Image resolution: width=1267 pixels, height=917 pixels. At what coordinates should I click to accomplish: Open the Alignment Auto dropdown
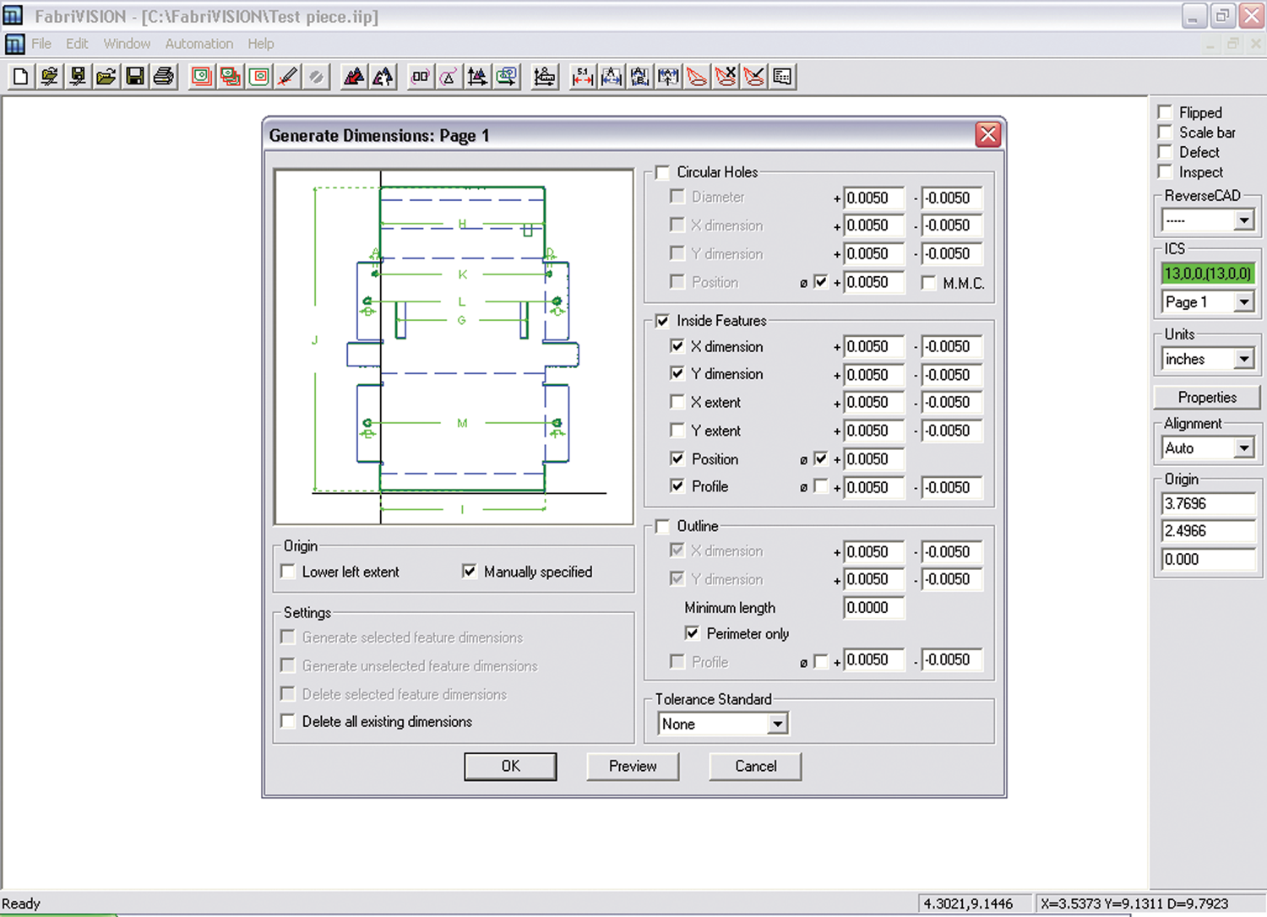click(1243, 448)
